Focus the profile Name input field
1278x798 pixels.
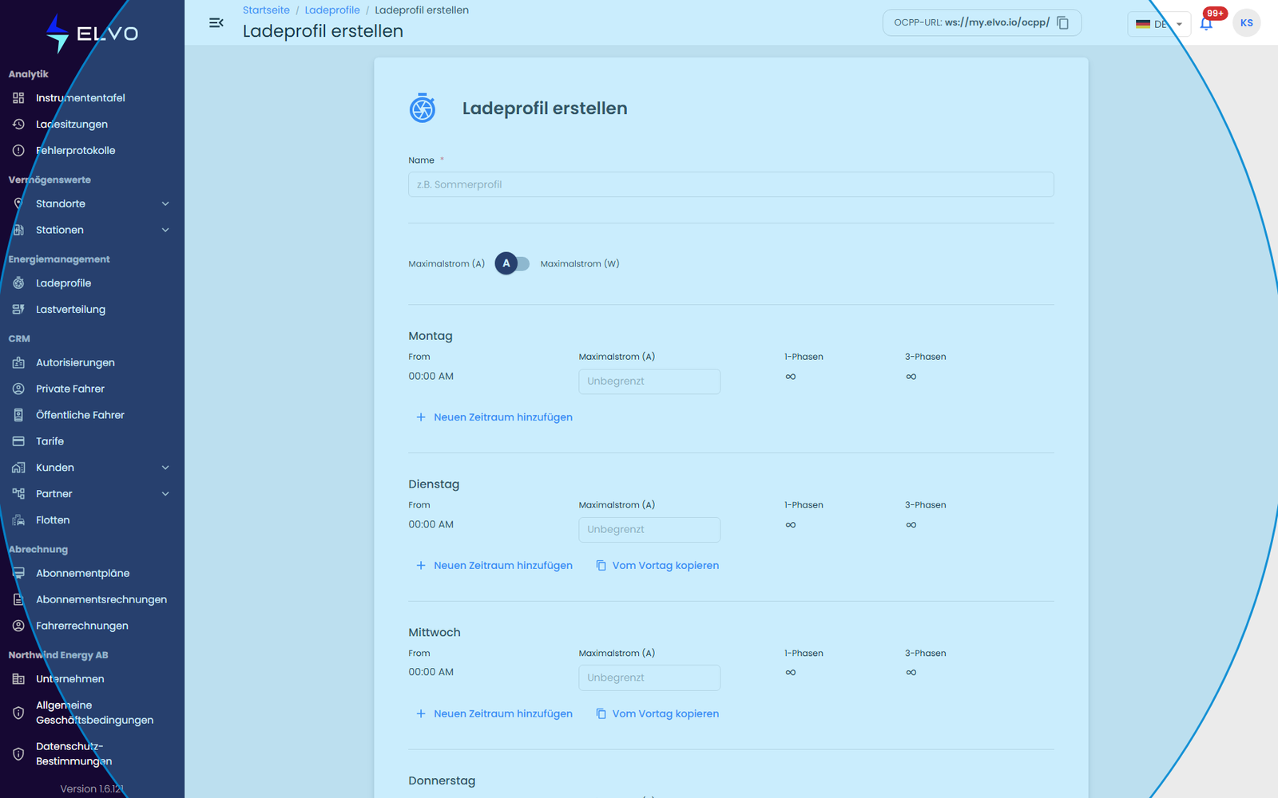731,184
